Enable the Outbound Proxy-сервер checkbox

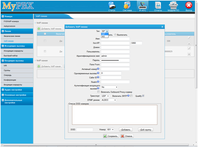(98, 92)
